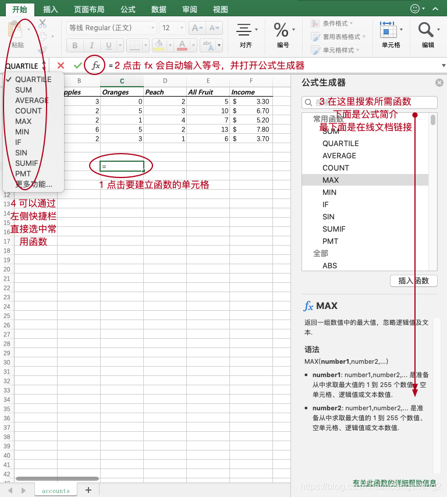Click the cell borders icon
The image size is (447, 497).
pyautogui.click(x=134, y=45)
